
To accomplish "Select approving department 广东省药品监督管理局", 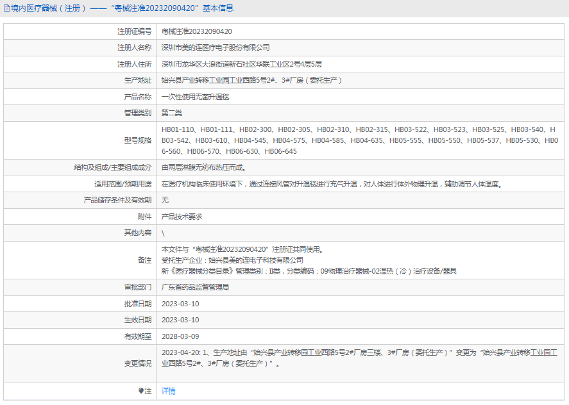I will (195, 288).
